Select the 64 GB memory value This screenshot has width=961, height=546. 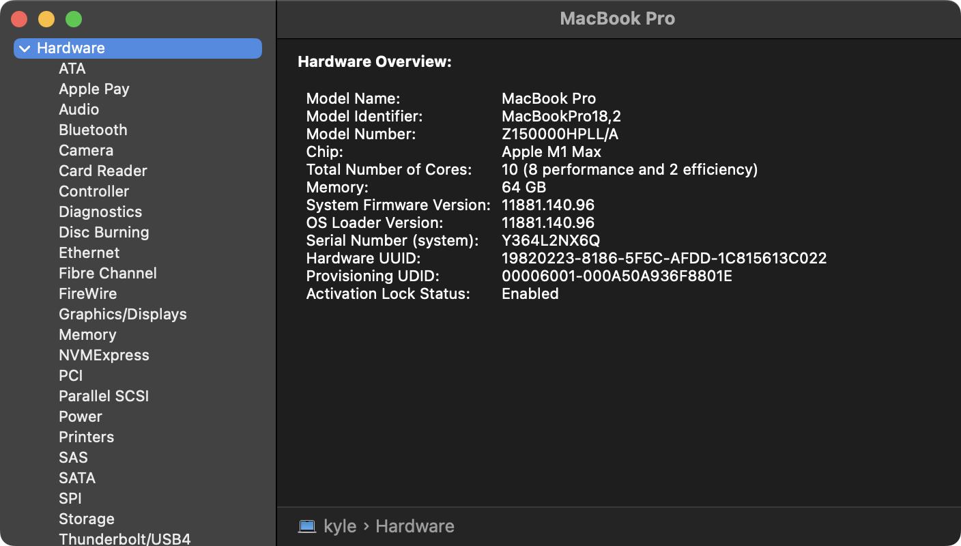point(524,187)
